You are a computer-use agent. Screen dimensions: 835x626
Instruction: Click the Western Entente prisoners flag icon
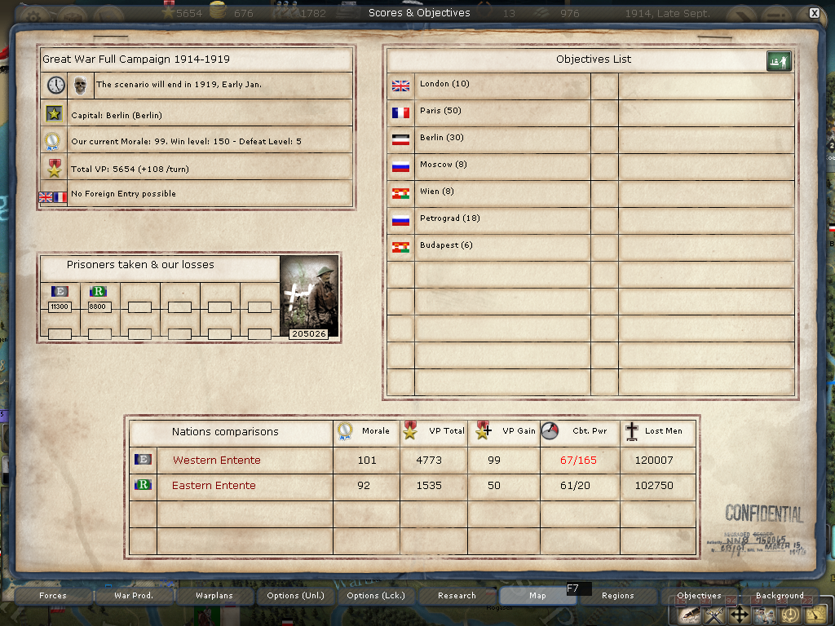pos(60,292)
